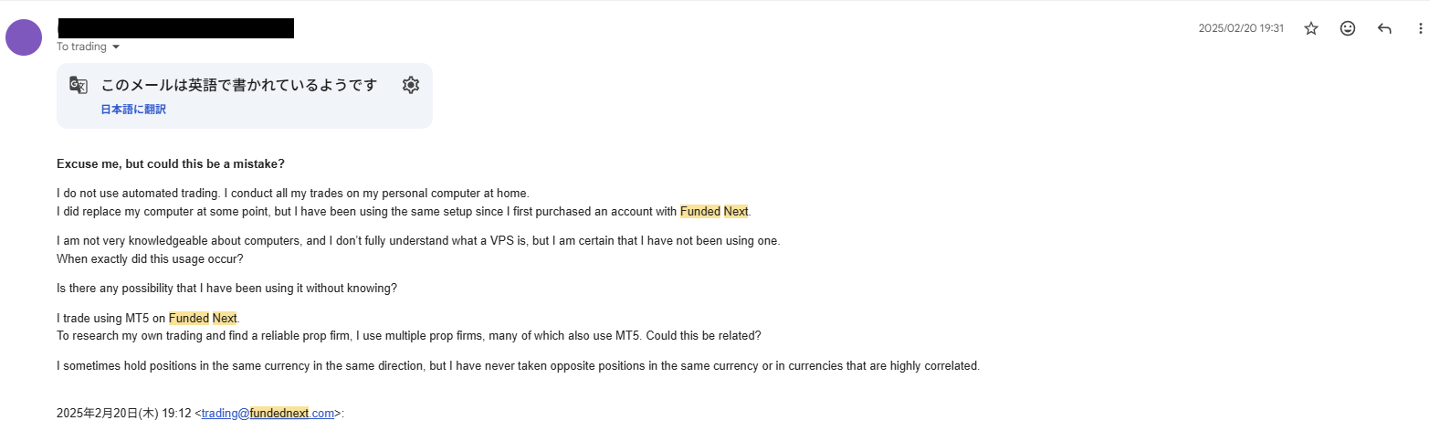This screenshot has width=1440, height=431.
Task: Translate the email via "日本語に翻訳" link
Action: point(133,110)
